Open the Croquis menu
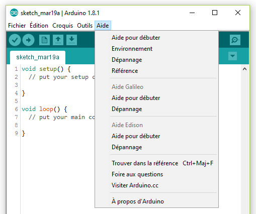Viewport: 256px width, 214px height. click(62, 26)
